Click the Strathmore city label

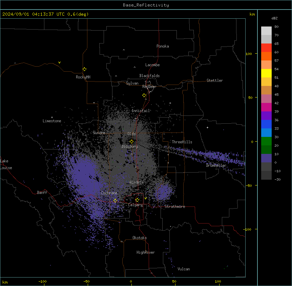(175, 207)
